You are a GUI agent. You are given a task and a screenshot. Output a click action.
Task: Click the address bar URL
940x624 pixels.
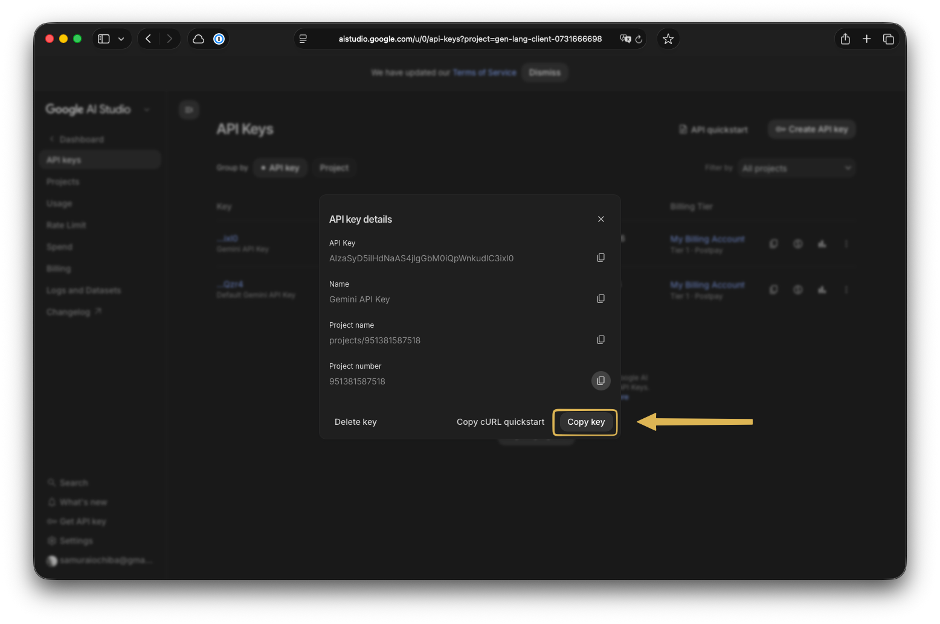pyautogui.click(x=470, y=39)
